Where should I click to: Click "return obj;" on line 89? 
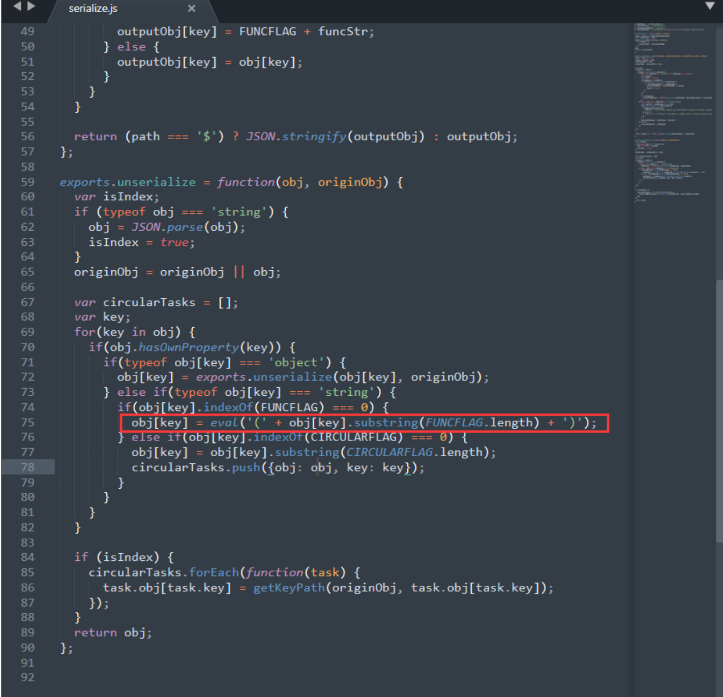click(x=113, y=632)
